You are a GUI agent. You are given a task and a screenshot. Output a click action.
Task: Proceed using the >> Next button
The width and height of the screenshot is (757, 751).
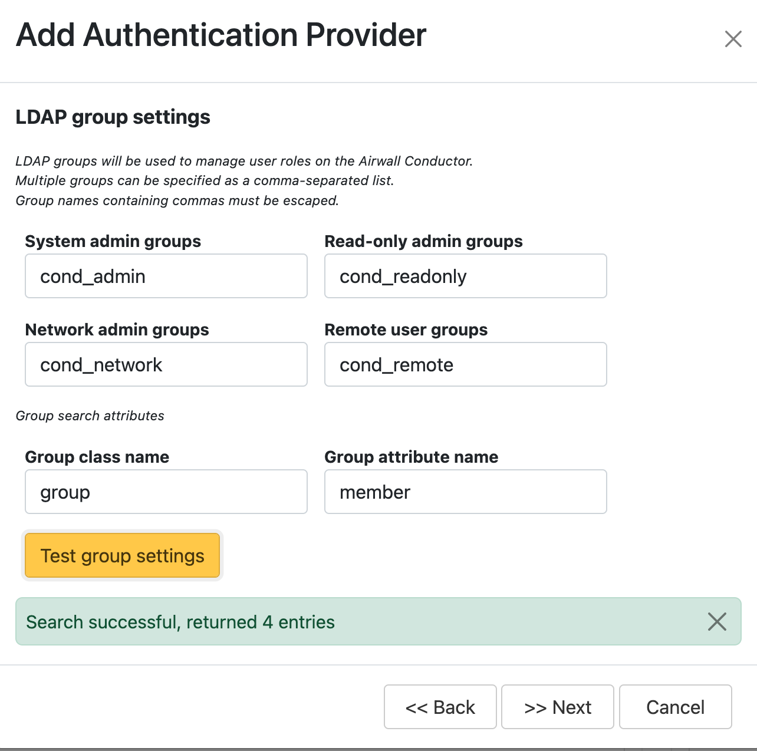557,707
